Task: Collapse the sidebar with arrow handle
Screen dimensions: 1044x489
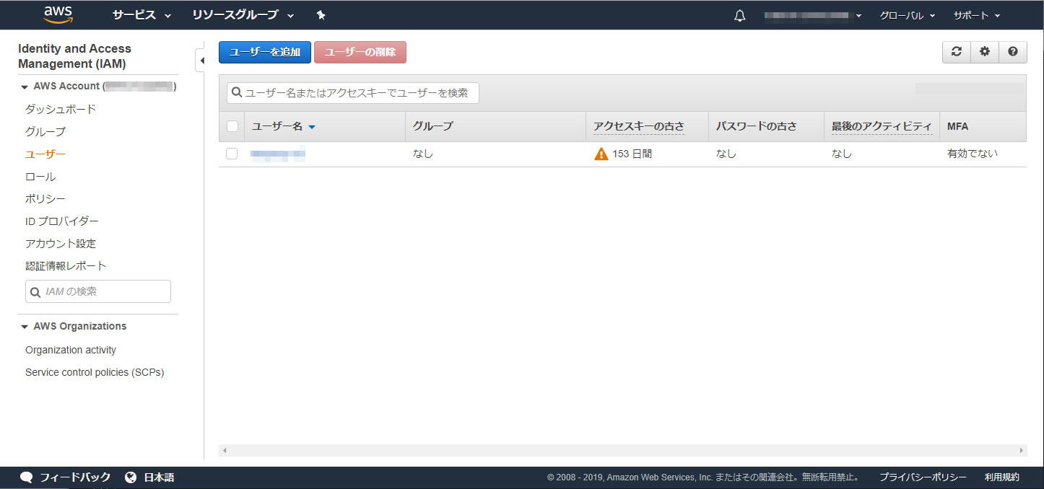Action: point(201,61)
